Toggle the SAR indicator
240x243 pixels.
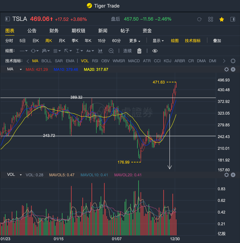coord(59,61)
